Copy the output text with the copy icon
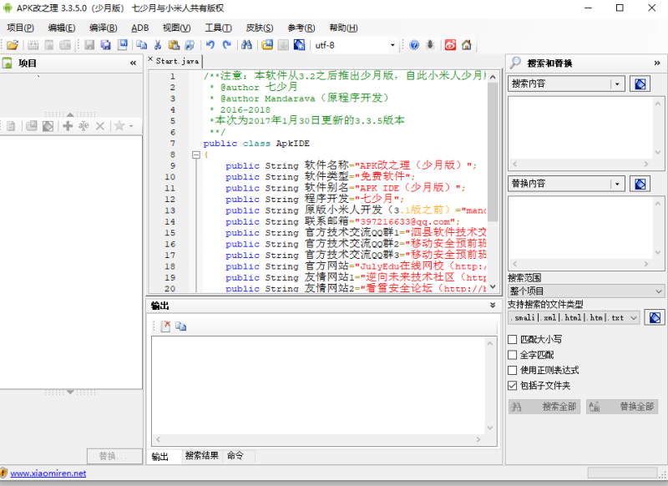 pos(181,327)
